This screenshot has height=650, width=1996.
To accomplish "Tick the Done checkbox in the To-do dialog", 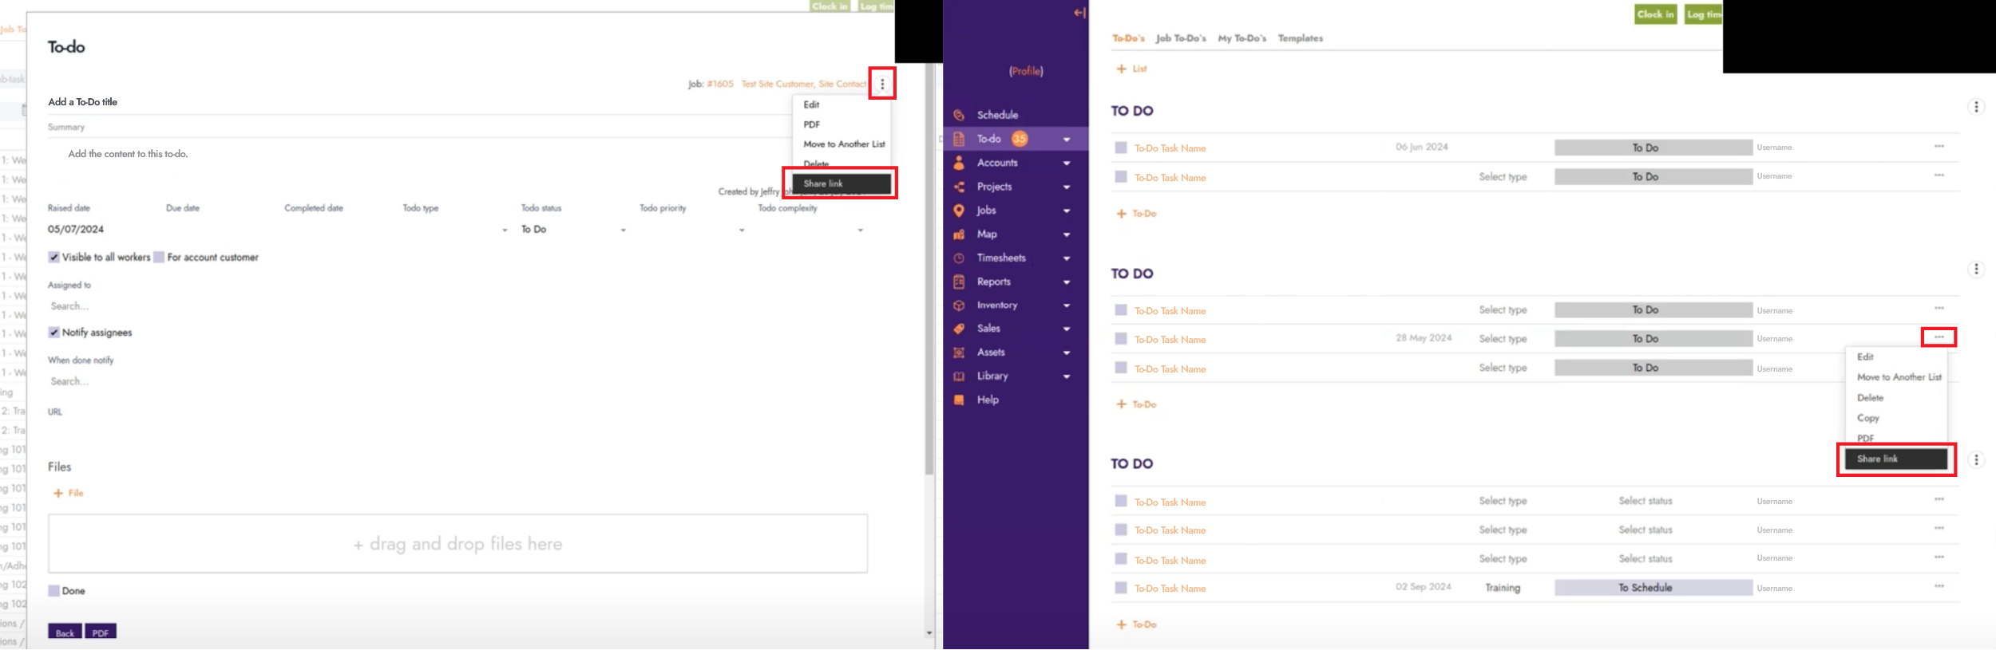I will tap(53, 591).
